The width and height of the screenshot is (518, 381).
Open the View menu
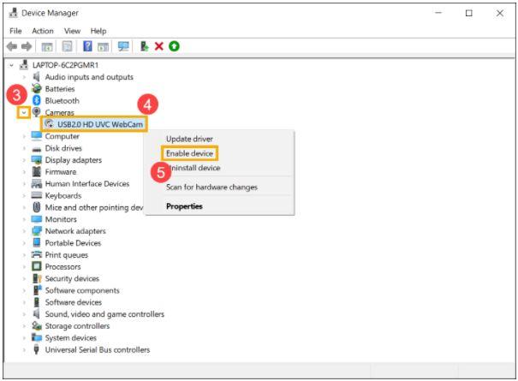click(72, 31)
